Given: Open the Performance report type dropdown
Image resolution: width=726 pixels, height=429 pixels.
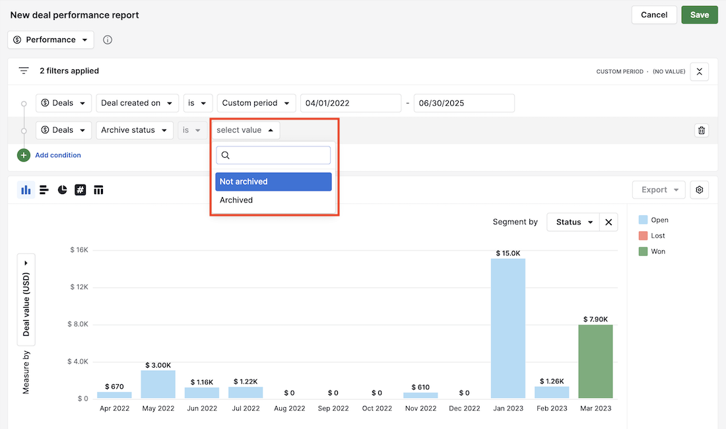Looking at the screenshot, I should click(x=51, y=40).
